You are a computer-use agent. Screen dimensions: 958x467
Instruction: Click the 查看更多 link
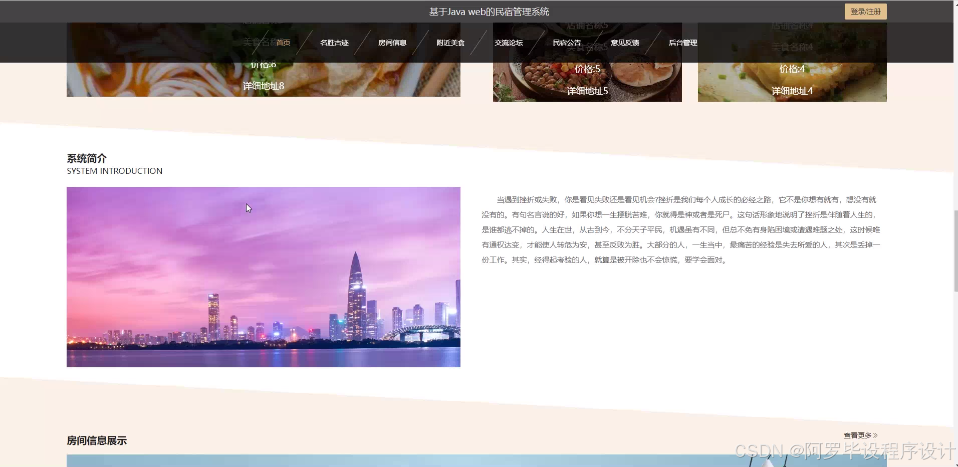pyautogui.click(x=860, y=435)
